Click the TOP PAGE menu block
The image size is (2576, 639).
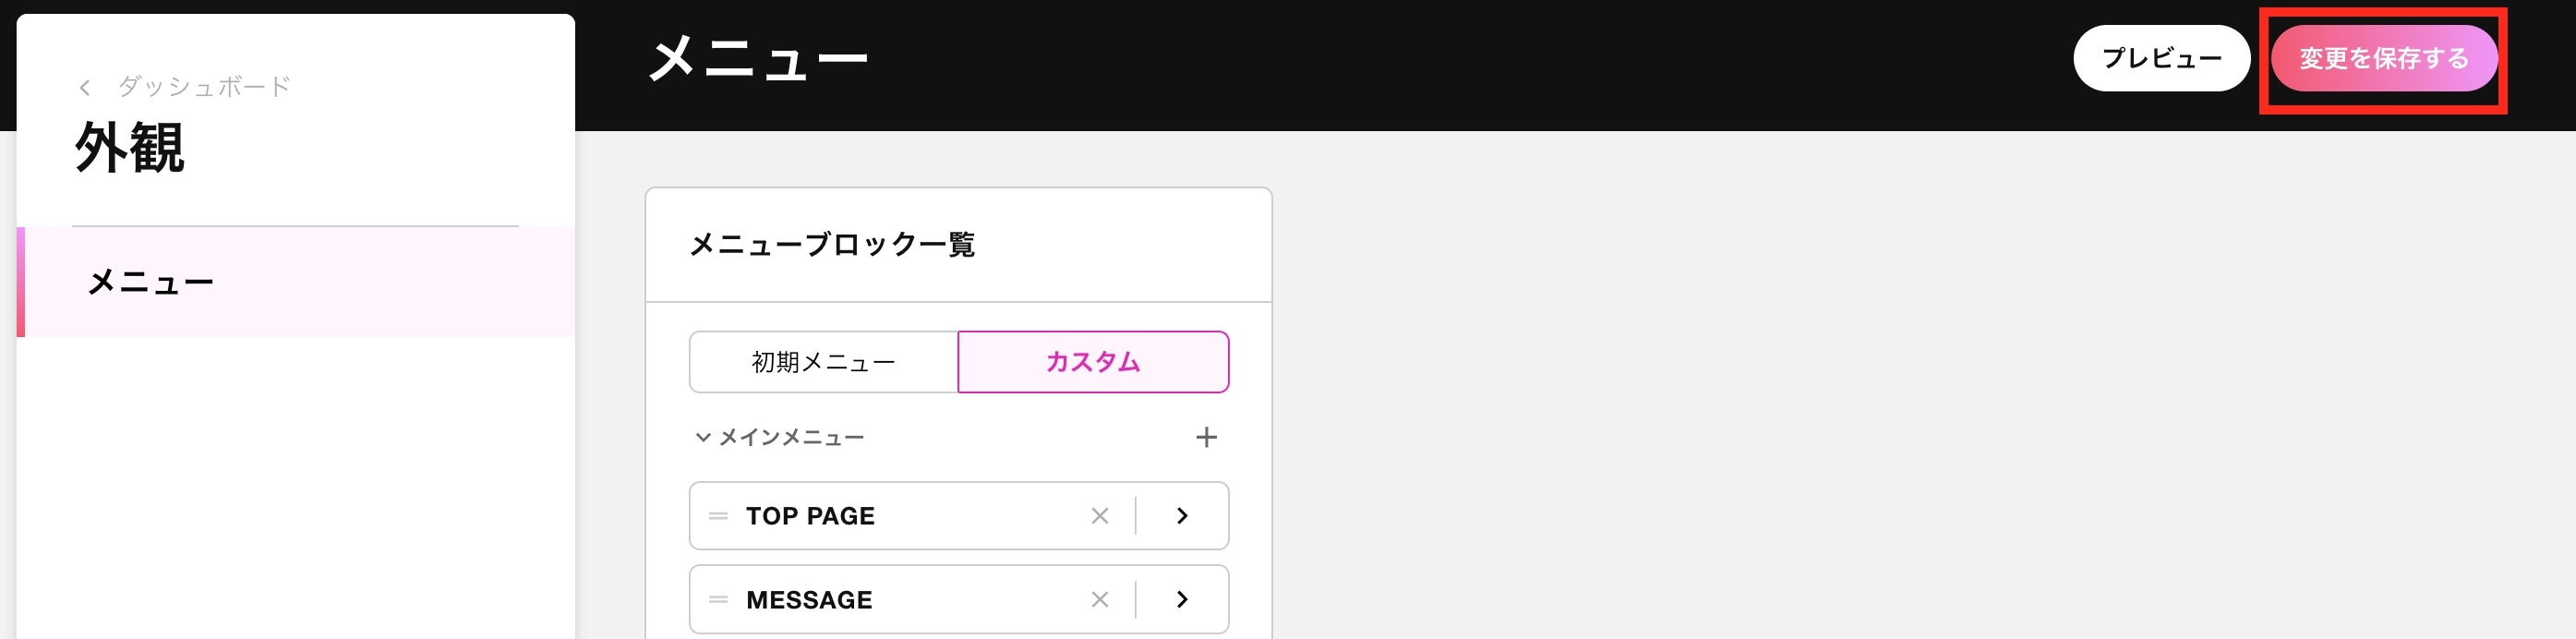coord(958,516)
